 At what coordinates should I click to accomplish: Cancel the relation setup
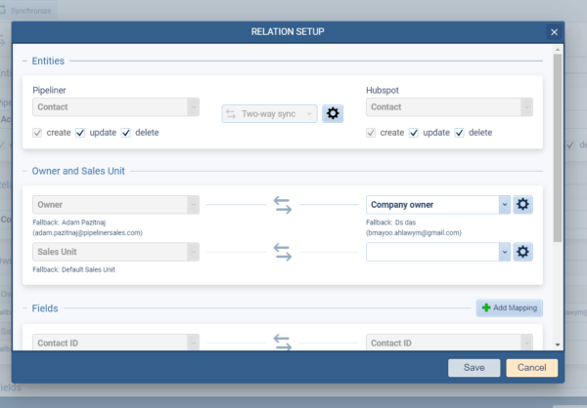tap(531, 367)
